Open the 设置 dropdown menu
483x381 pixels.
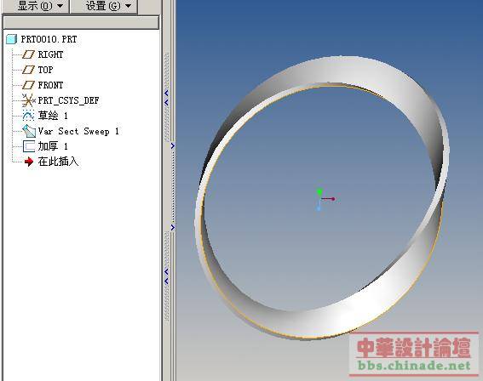(x=104, y=6)
